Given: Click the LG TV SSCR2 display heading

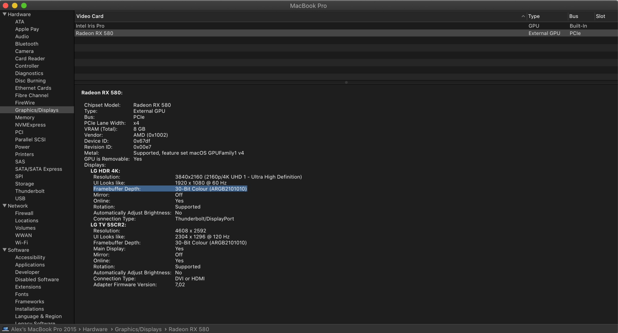Looking at the screenshot, I should (108, 225).
